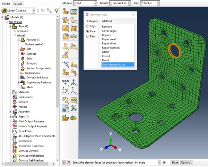Image resolution: width=208 pixels, height=167 pixels.
Task: Cancel the procedure with red X
Action: [69, 162]
